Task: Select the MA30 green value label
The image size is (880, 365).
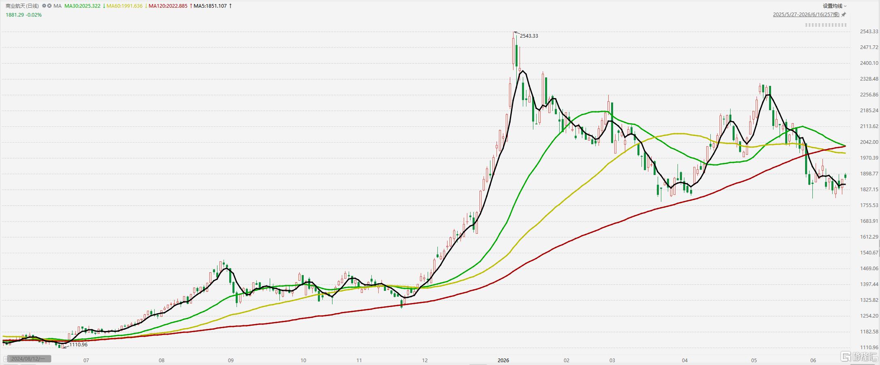Action: (x=82, y=6)
